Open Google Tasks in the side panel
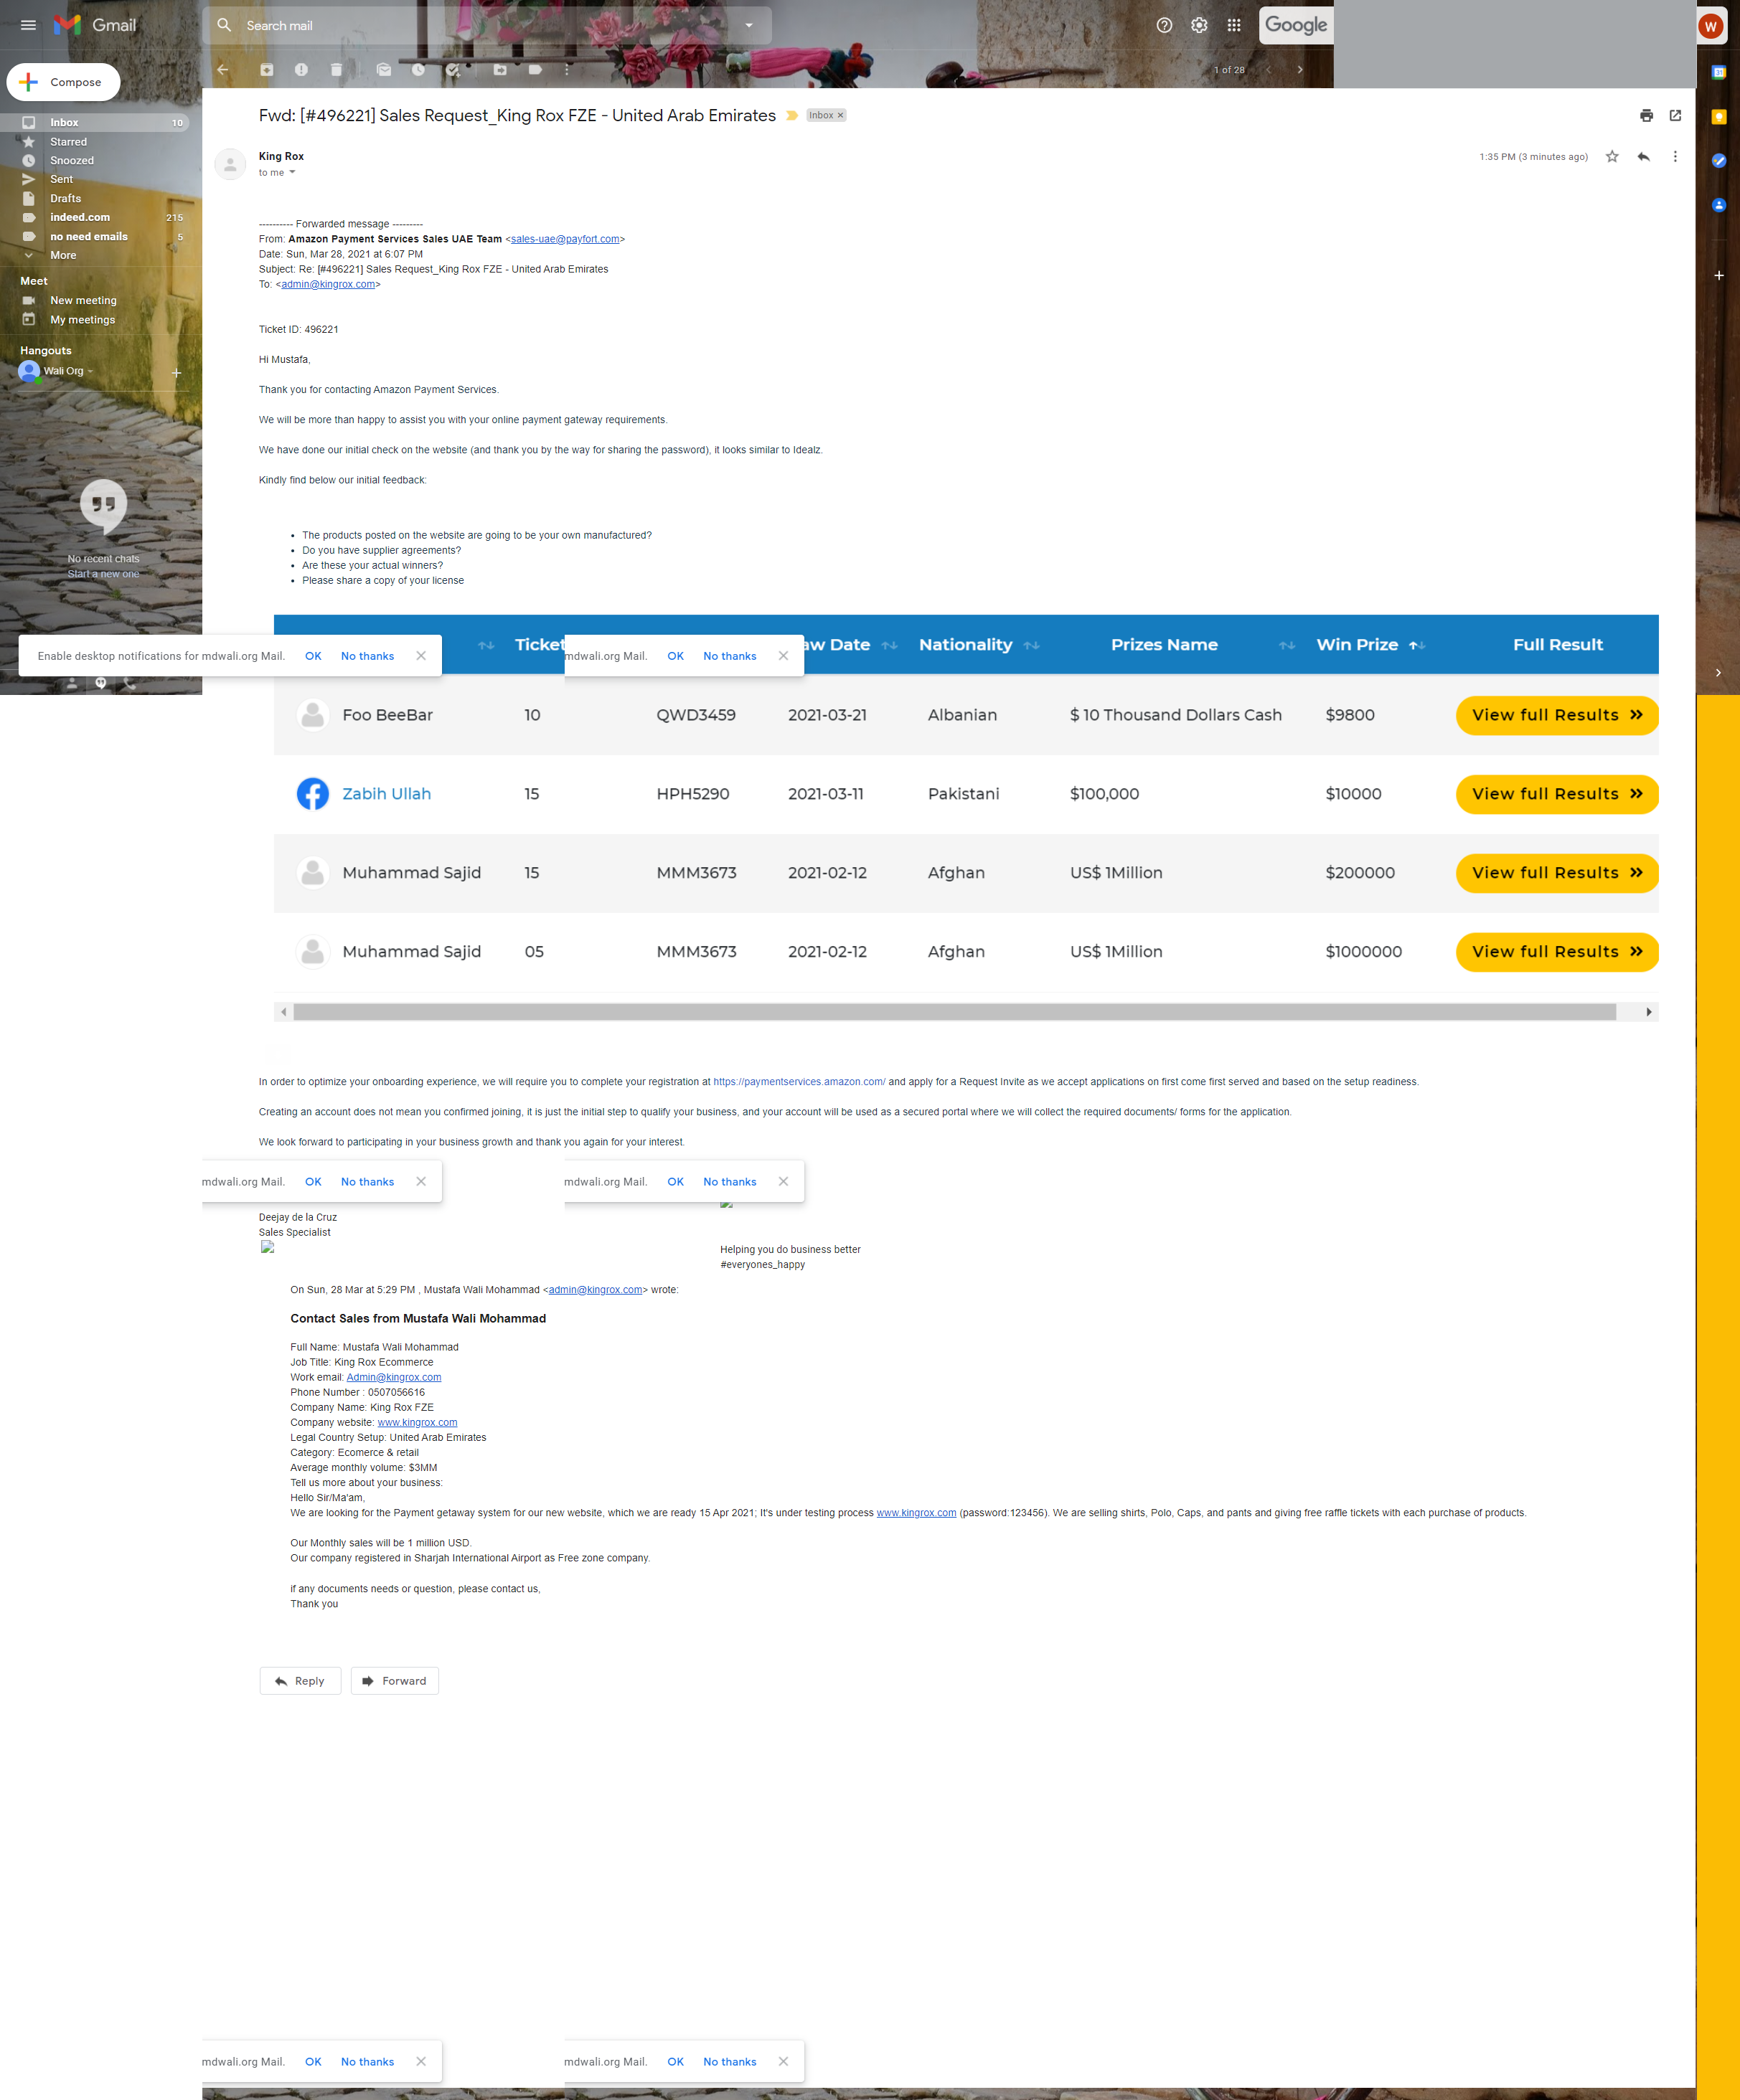Image resolution: width=1740 pixels, height=2100 pixels. tap(1718, 161)
